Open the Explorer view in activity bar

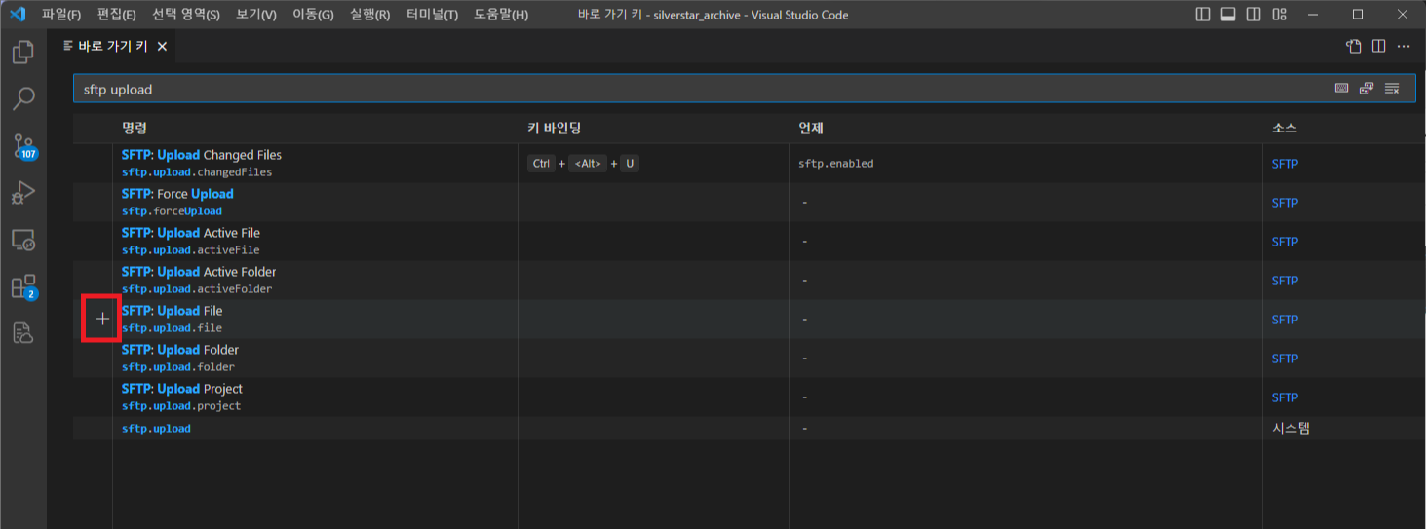coord(23,53)
